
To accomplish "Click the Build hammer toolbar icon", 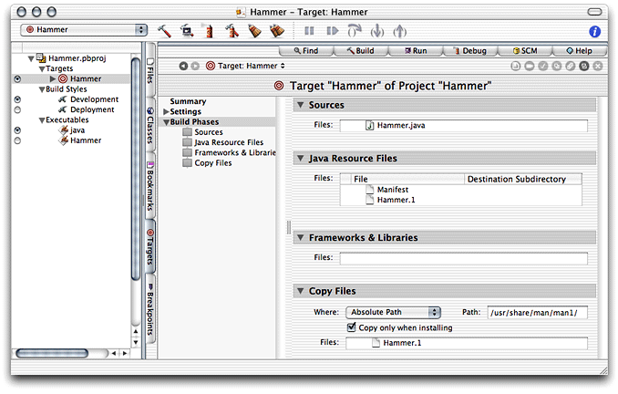I will point(164,31).
